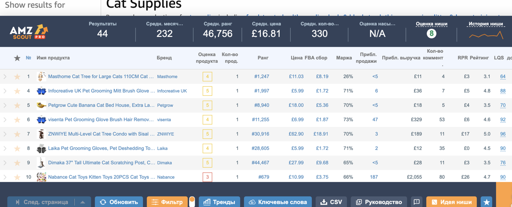Favorite the Masthome Cat Tree row star
Viewport: 512px width, 207px height.
point(17,77)
